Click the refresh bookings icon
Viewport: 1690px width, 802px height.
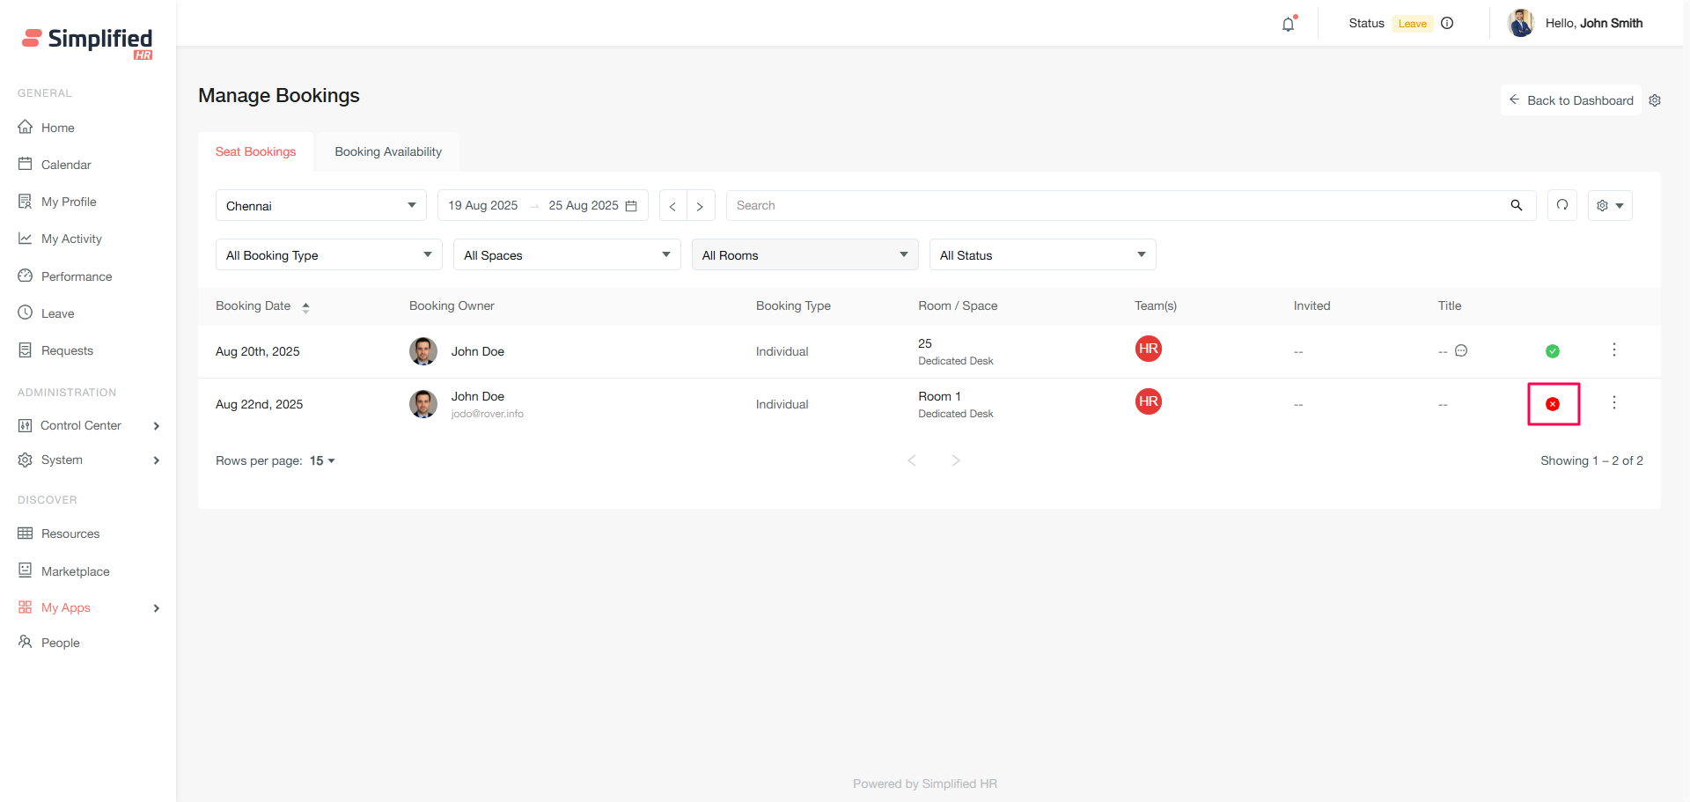(1562, 205)
